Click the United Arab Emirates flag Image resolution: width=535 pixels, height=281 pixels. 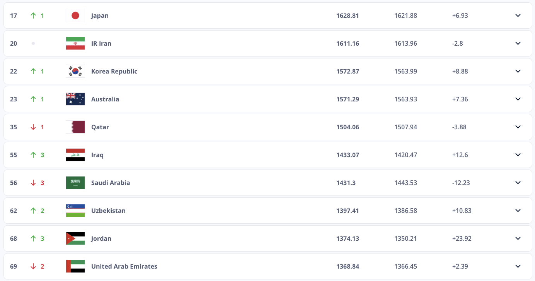coord(75,266)
